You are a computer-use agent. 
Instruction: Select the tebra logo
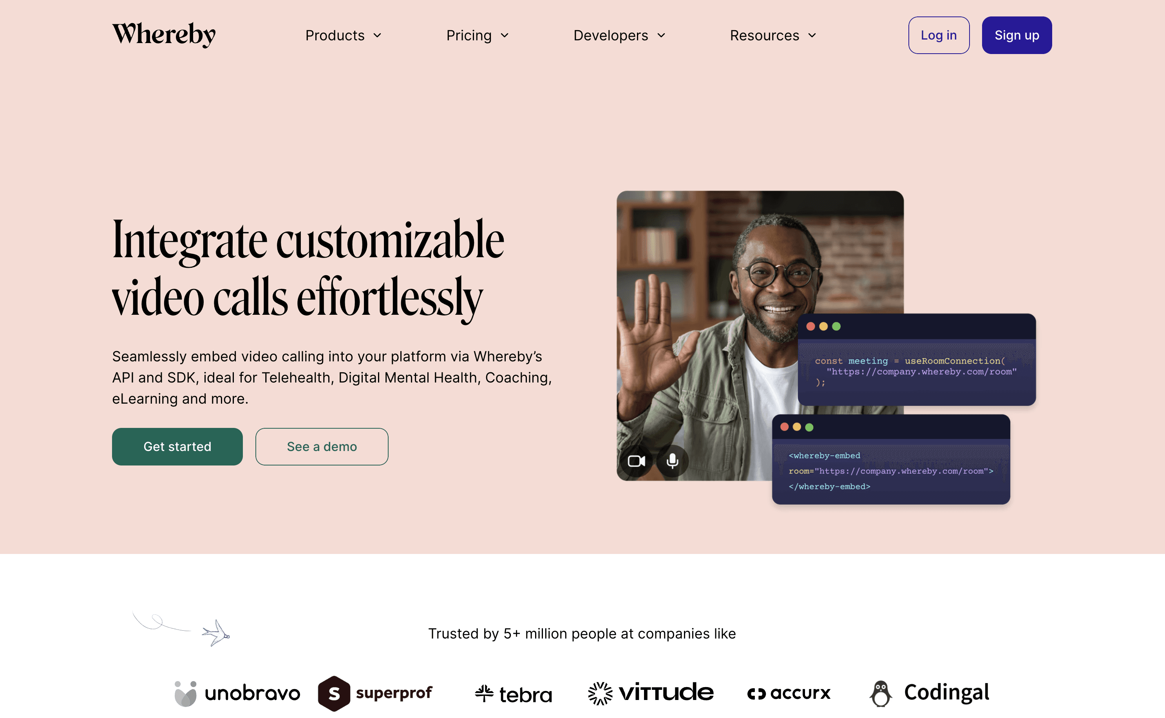tap(513, 694)
